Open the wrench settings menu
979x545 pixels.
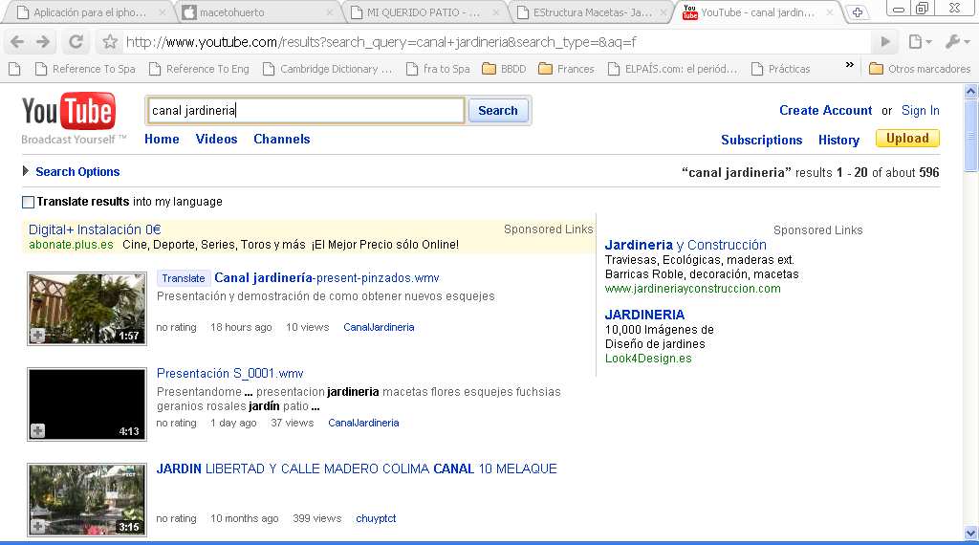pyautogui.click(x=956, y=42)
